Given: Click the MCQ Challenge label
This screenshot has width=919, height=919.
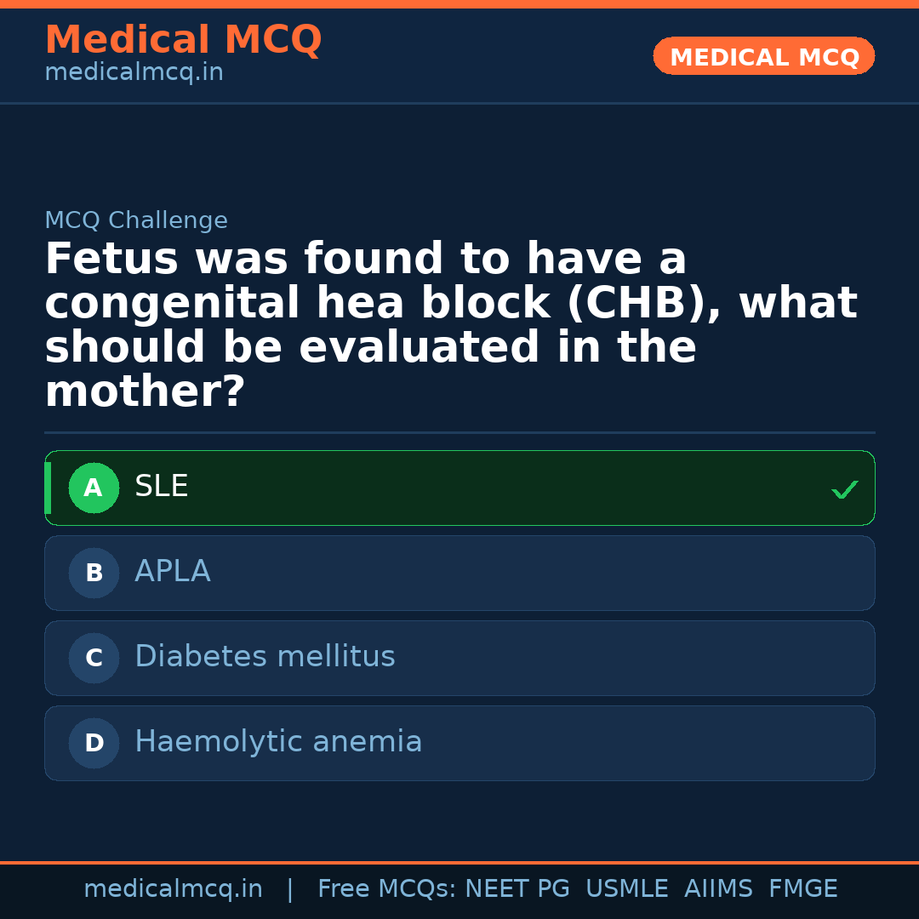Looking at the screenshot, I should (136, 220).
